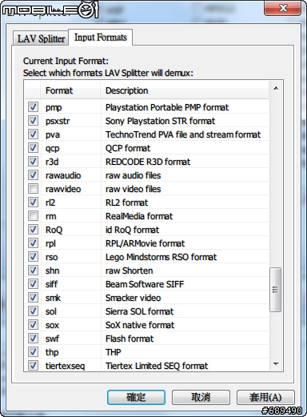Toggle the rl2 checkbox
Viewport: 307px width, 417px height.
tap(33, 202)
